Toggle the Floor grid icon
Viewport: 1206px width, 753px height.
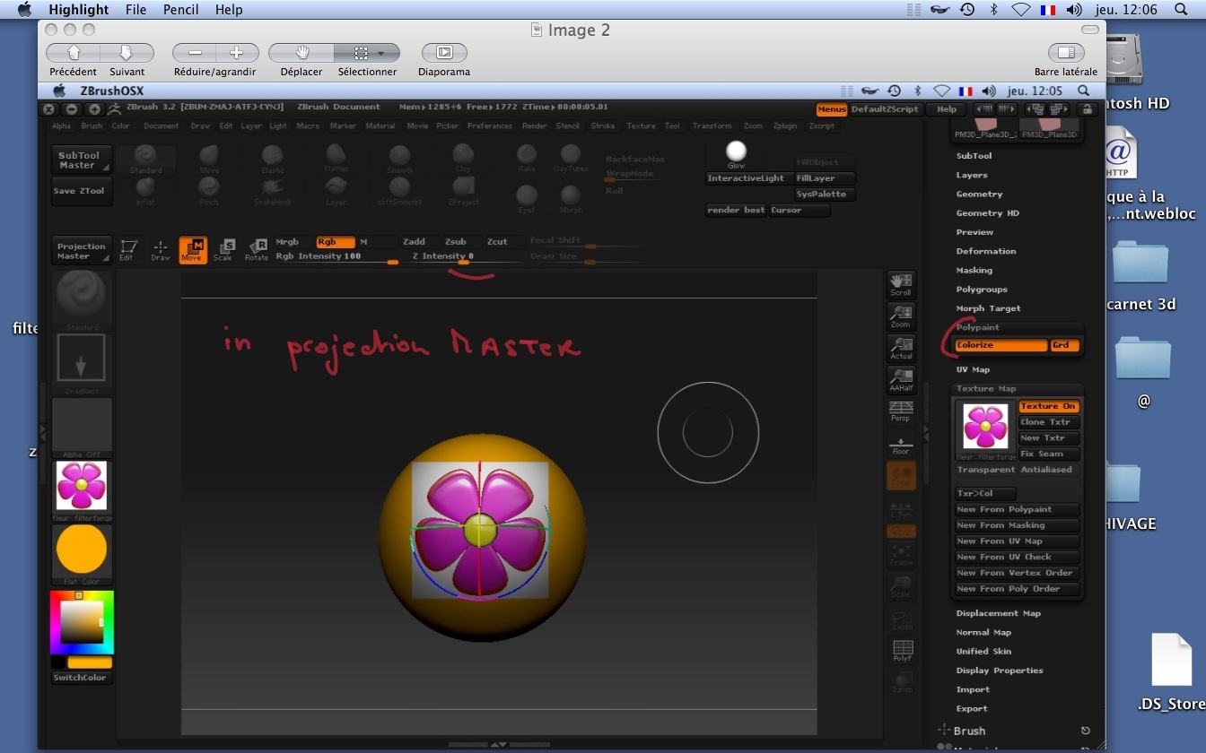[901, 445]
